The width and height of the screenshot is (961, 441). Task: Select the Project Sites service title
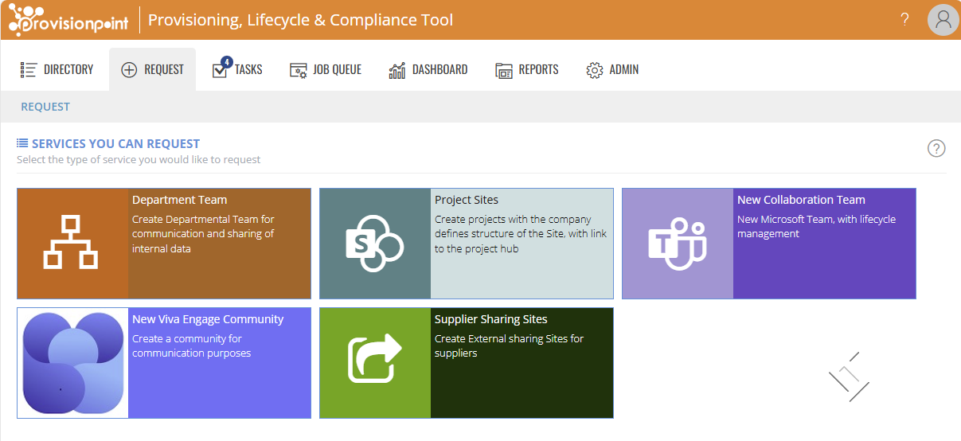coord(467,200)
